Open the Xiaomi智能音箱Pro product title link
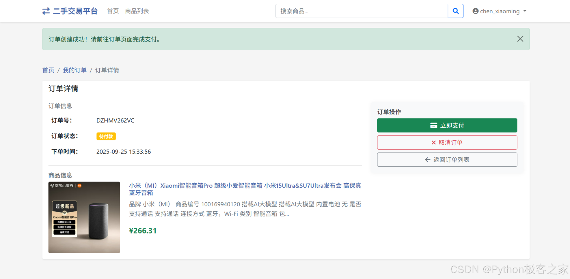Viewport: 570px width, 279px height. pos(245,189)
